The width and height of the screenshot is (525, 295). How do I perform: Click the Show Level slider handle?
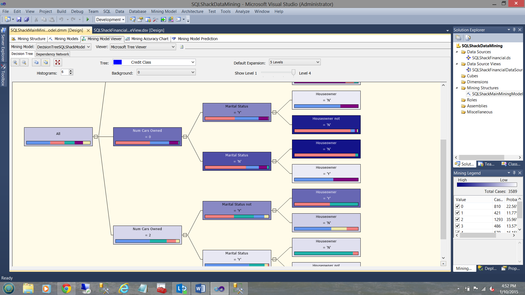coord(293,72)
